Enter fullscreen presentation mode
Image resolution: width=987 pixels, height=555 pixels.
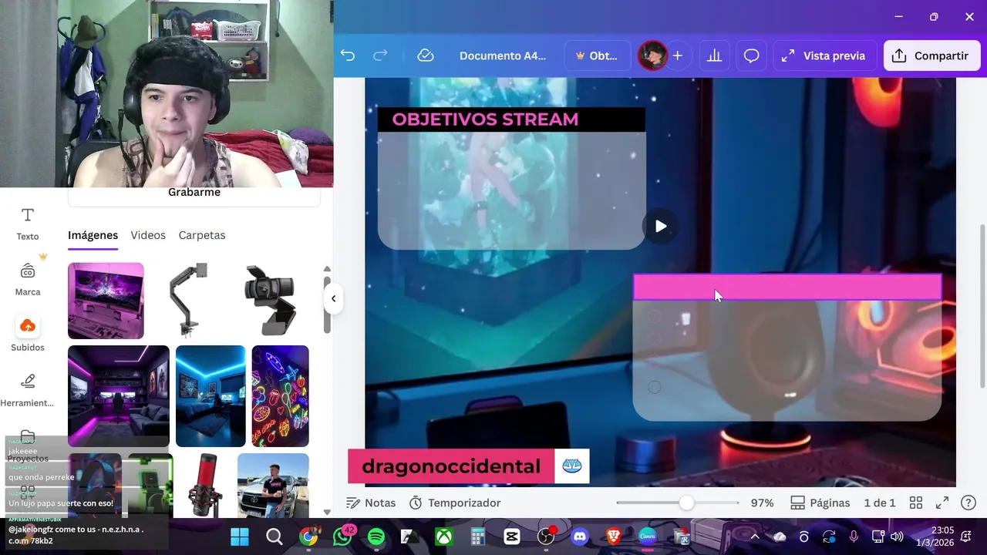(x=942, y=503)
